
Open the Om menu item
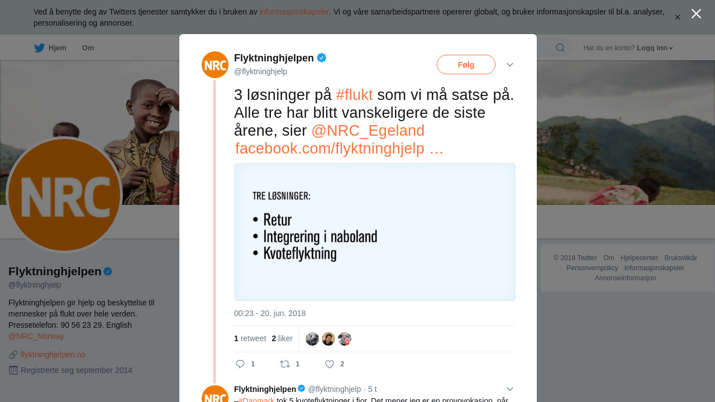point(88,48)
